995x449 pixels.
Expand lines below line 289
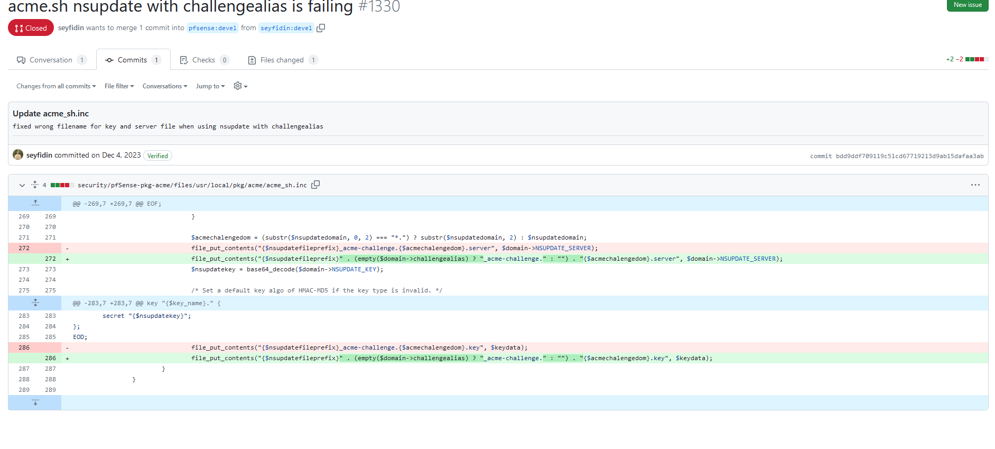tap(35, 402)
